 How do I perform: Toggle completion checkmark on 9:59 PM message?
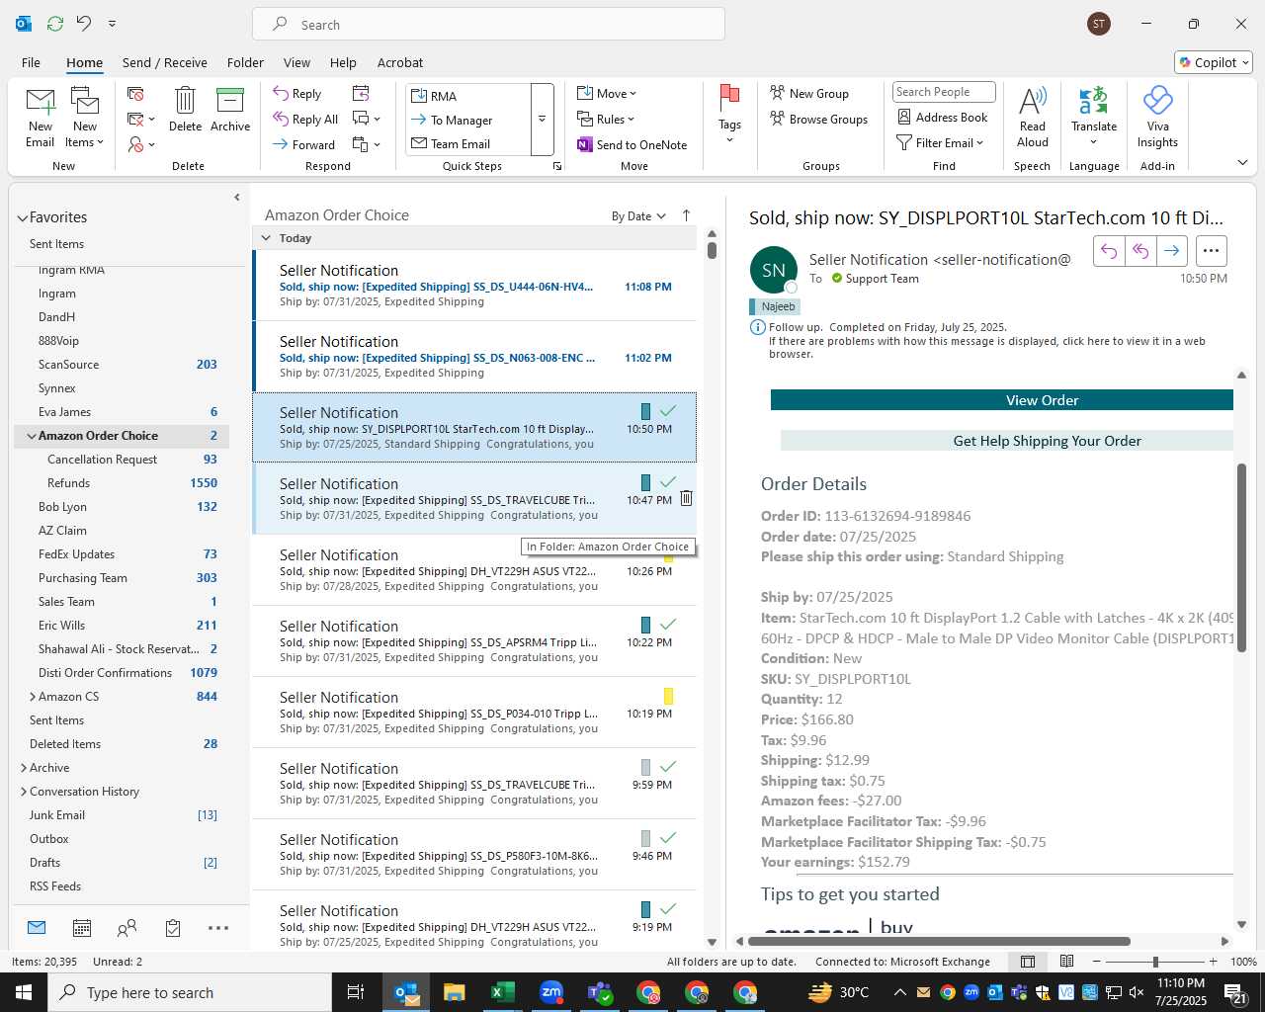[x=668, y=766]
